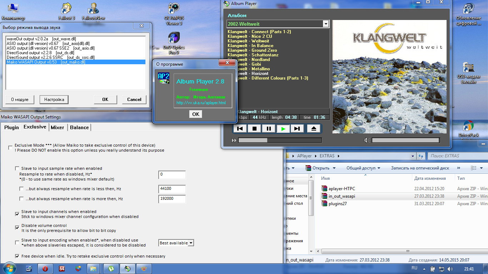Pause playback in Album Player

(269, 129)
